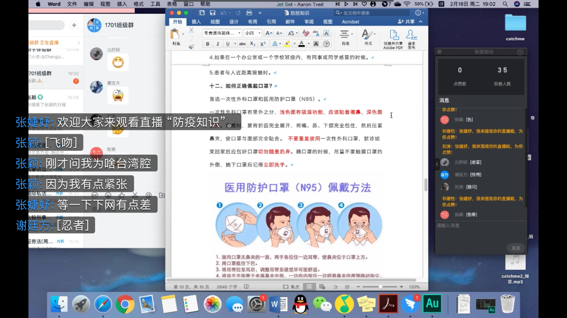567x318 pixels.
Task: Toggle bold formatting in Word ribbon
Action: 207,44
